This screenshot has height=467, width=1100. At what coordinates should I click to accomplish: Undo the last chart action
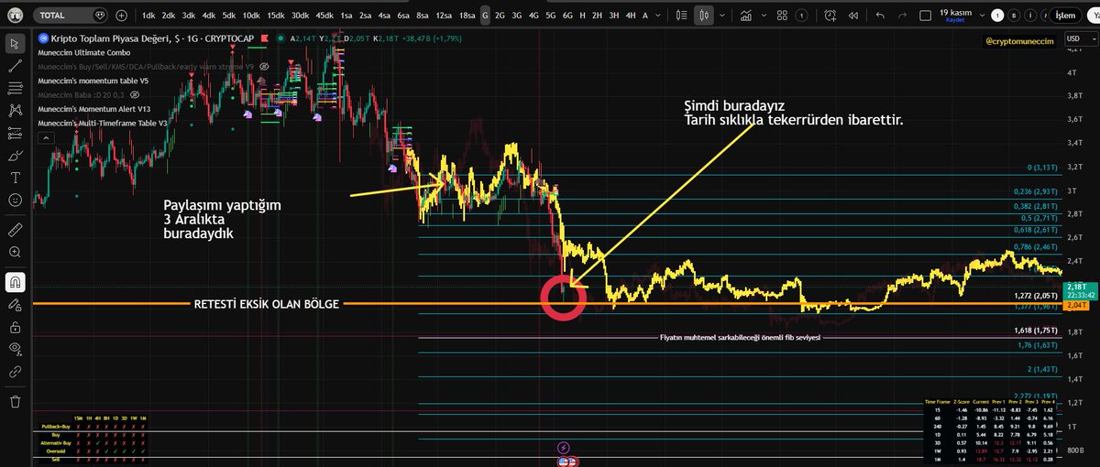click(880, 16)
